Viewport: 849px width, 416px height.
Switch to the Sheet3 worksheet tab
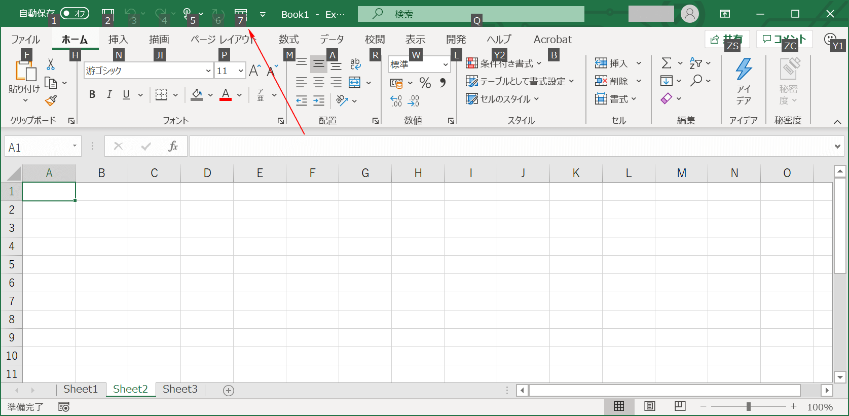click(x=180, y=389)
